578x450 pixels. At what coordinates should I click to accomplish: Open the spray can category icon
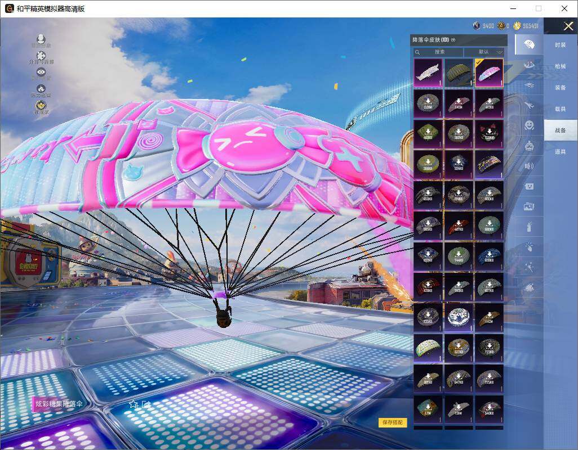(530, 227)
